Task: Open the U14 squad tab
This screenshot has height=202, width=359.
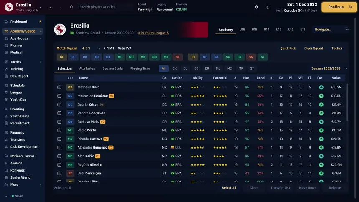Action: [x=266, y=30]
